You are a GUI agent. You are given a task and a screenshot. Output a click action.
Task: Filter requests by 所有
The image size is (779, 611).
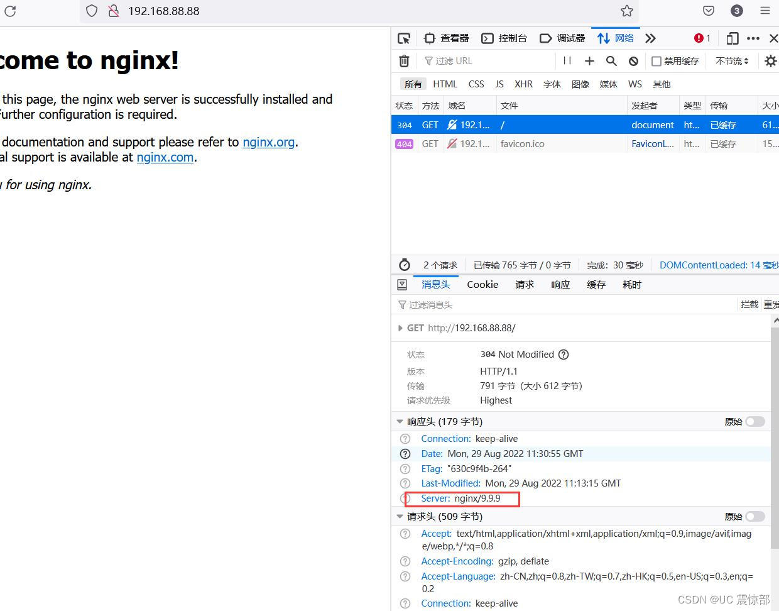(413, 84)
